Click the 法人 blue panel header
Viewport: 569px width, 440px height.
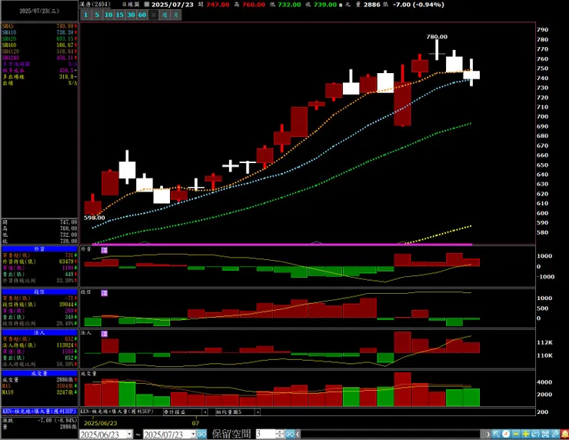(39, 332)
